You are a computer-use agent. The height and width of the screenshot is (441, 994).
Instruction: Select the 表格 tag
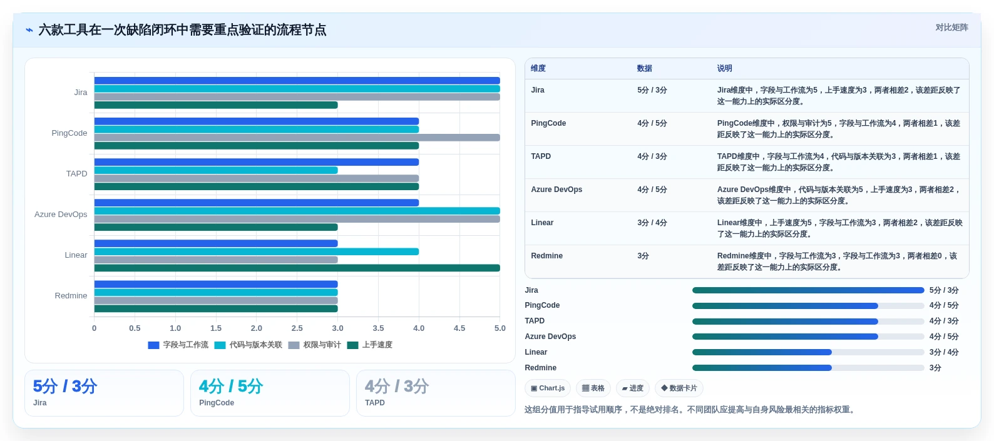pos(593,388)
